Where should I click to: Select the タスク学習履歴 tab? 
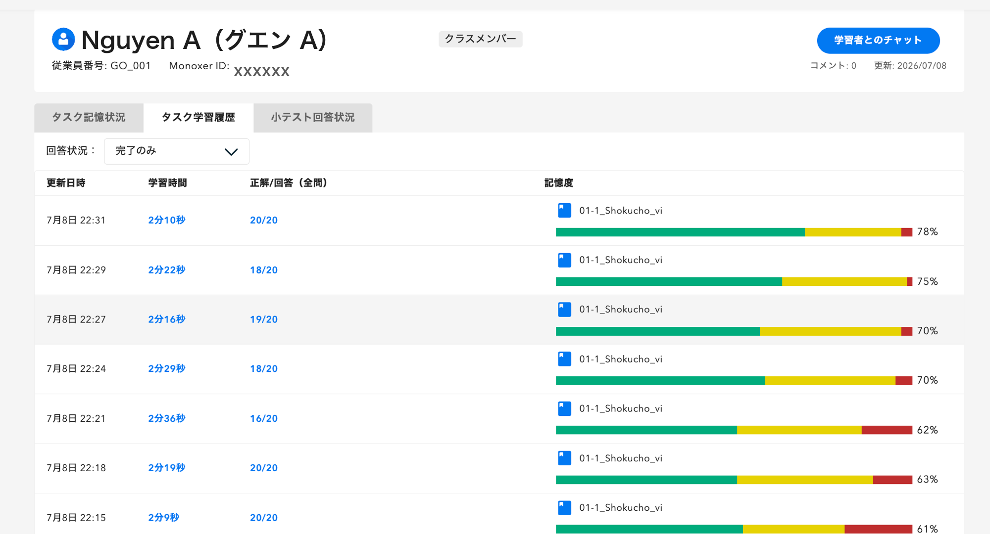(x=198, y=118)
